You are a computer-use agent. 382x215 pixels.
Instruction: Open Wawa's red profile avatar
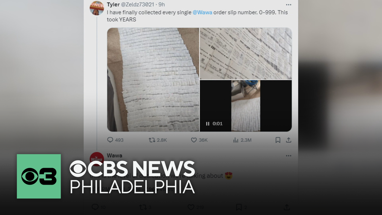point(97,159)
